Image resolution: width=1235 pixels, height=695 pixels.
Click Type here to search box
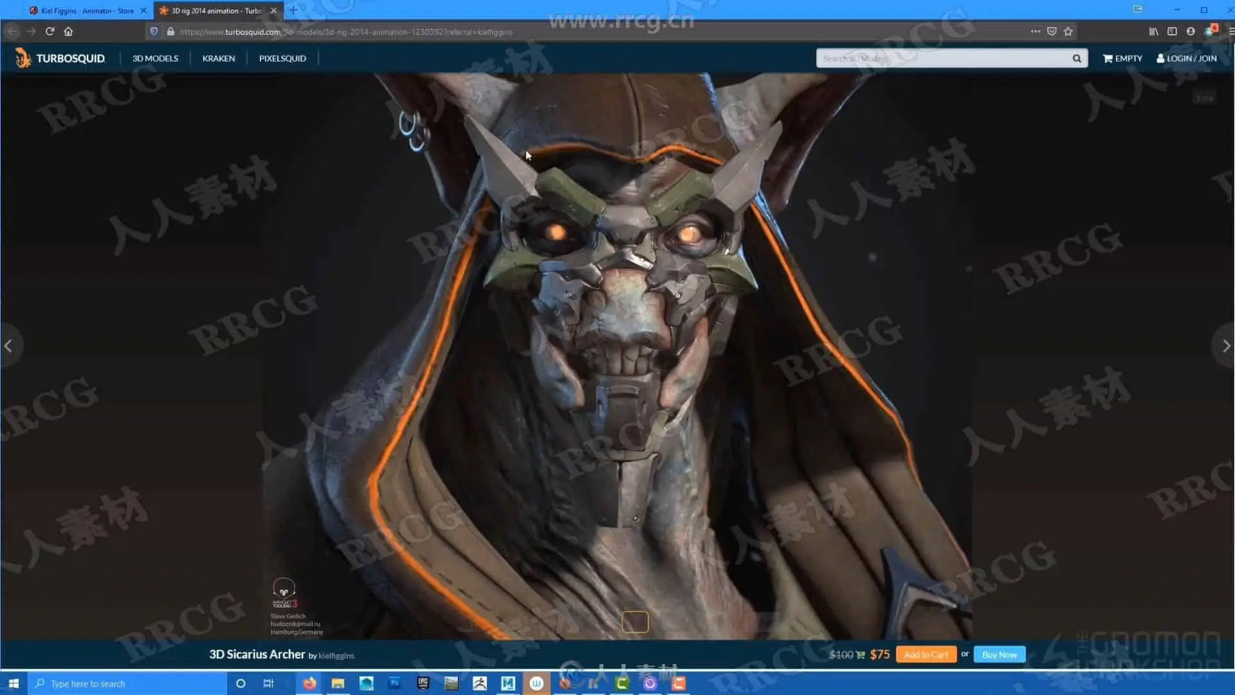pyautogui.click(x=127, y=683)
